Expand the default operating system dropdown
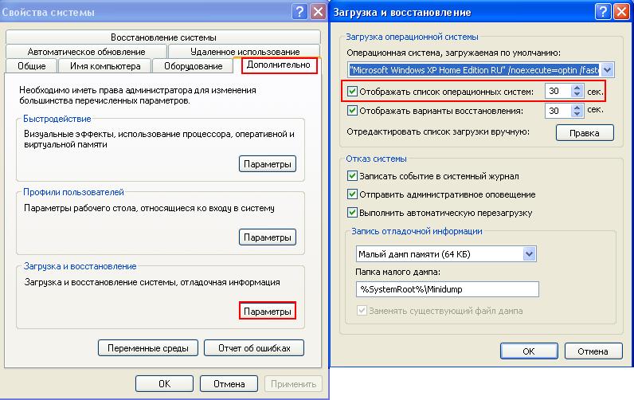 [607, 70]
